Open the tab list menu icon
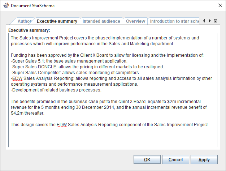This screenshot has width=226, height=171. click(x=216, y=21)
